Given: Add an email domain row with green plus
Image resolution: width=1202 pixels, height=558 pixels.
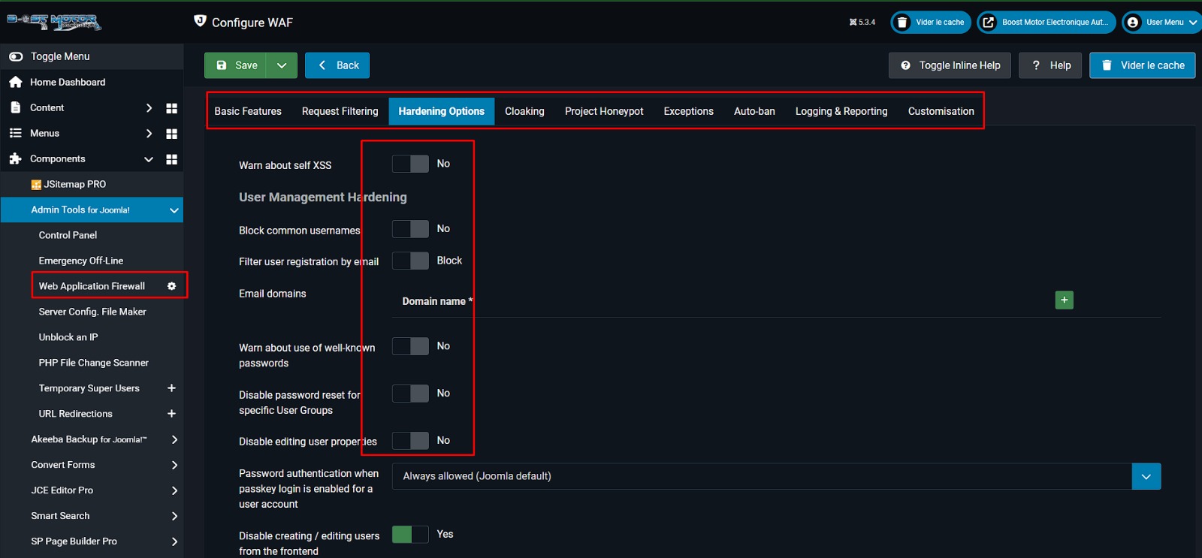Looking at the screenshot, I should point(1064,300).
